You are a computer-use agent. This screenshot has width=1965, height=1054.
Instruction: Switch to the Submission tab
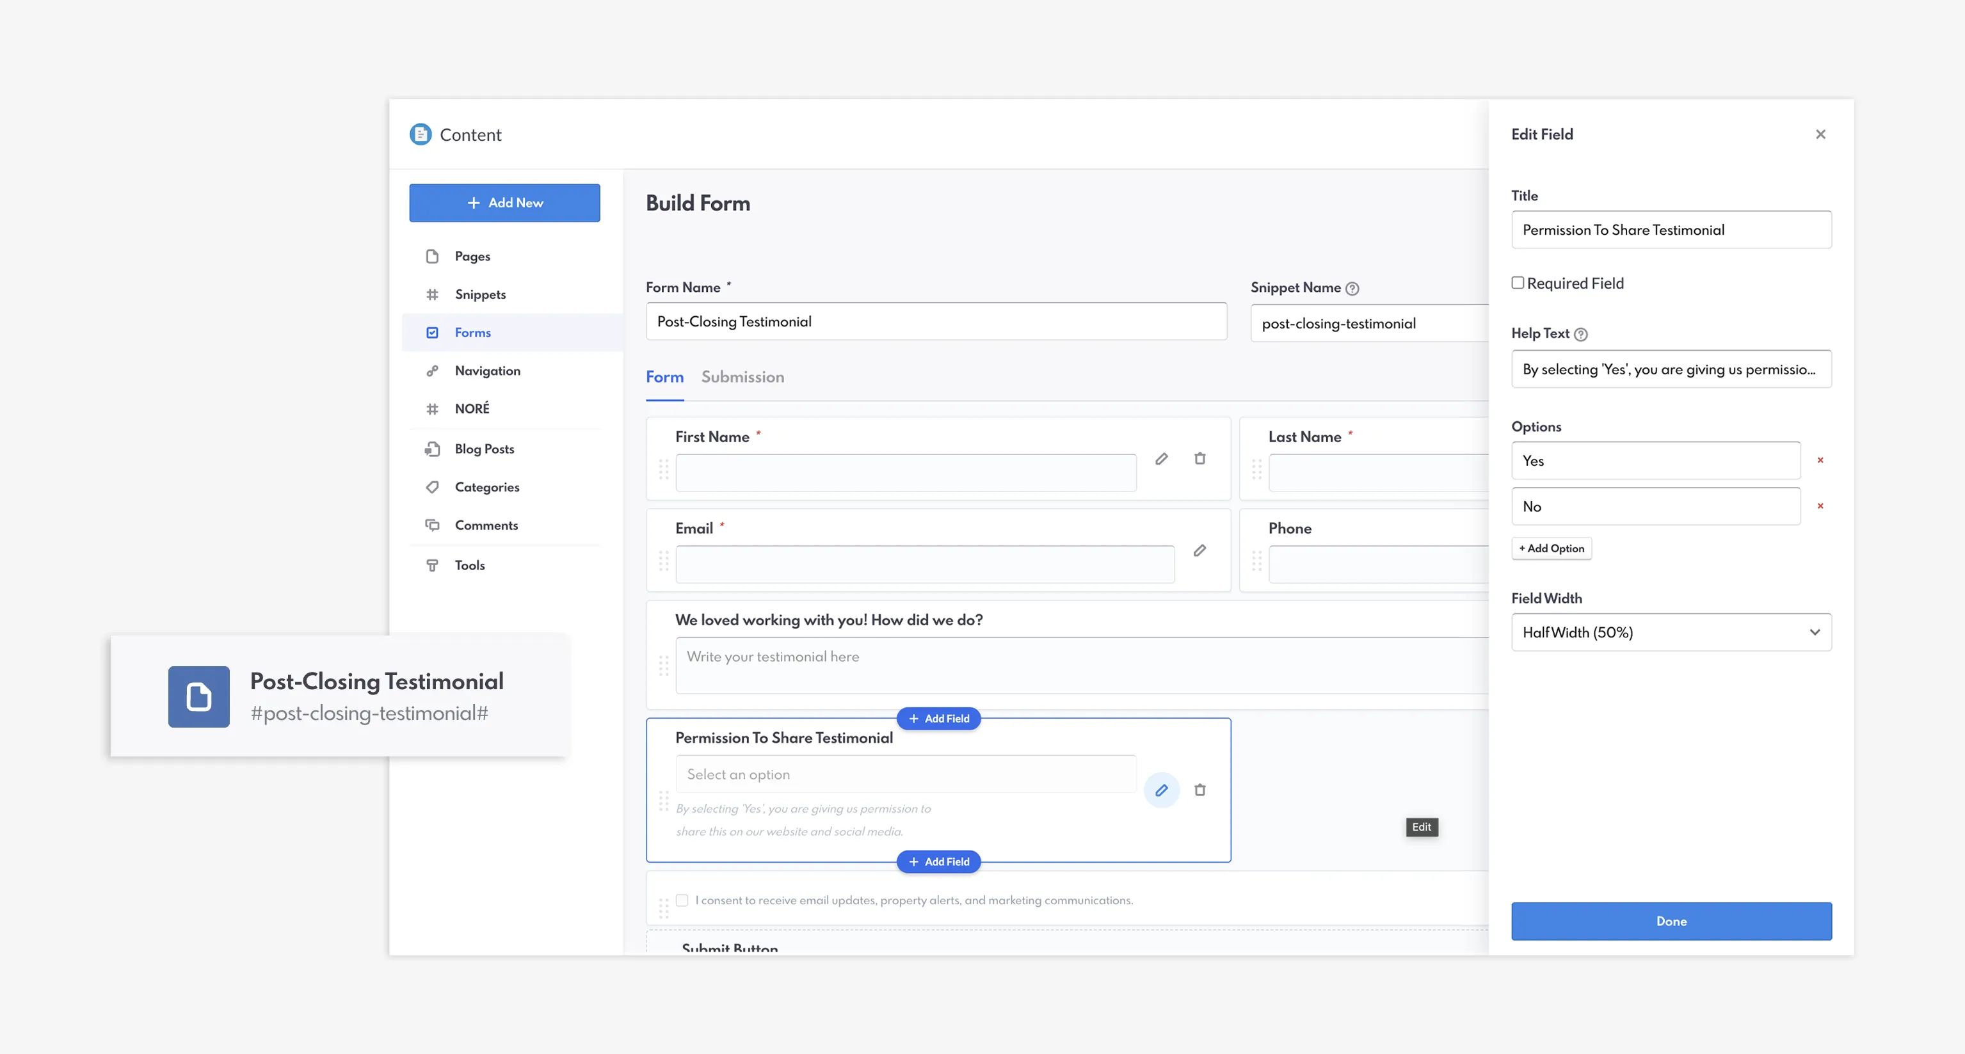pyautogui.click(x=742, y=377)
